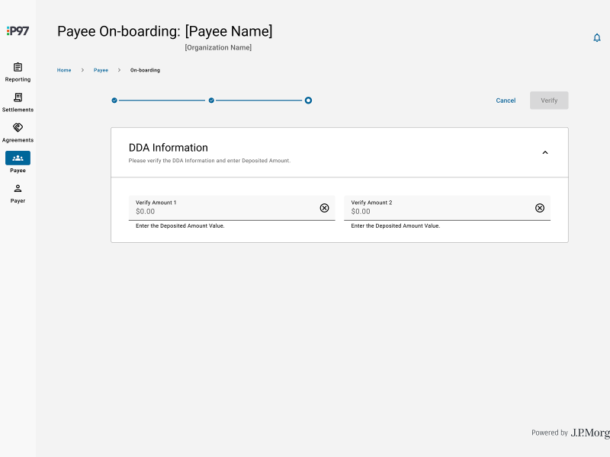The width and height of the screenshot is (610, 457).
Task: Clear the Verify Amount 1 field
Action: [x=324, y=207]
